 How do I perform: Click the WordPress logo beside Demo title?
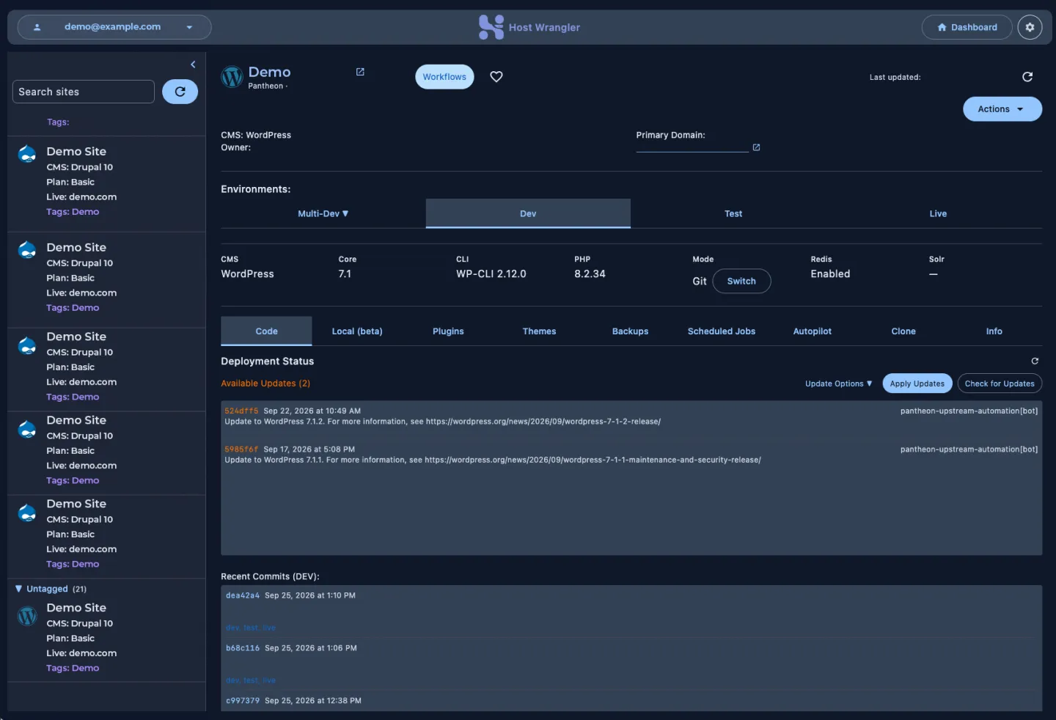(x=232, y=76)
